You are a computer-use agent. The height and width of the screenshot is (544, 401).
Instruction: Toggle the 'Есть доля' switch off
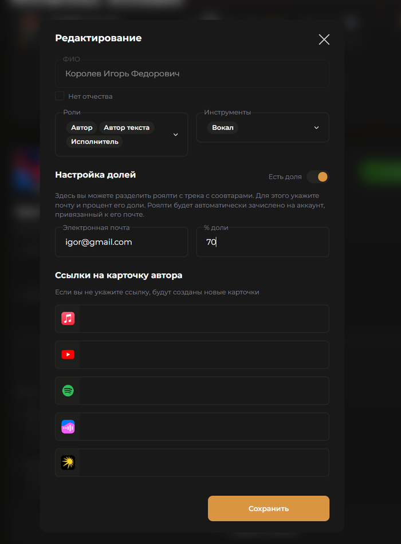317,177
